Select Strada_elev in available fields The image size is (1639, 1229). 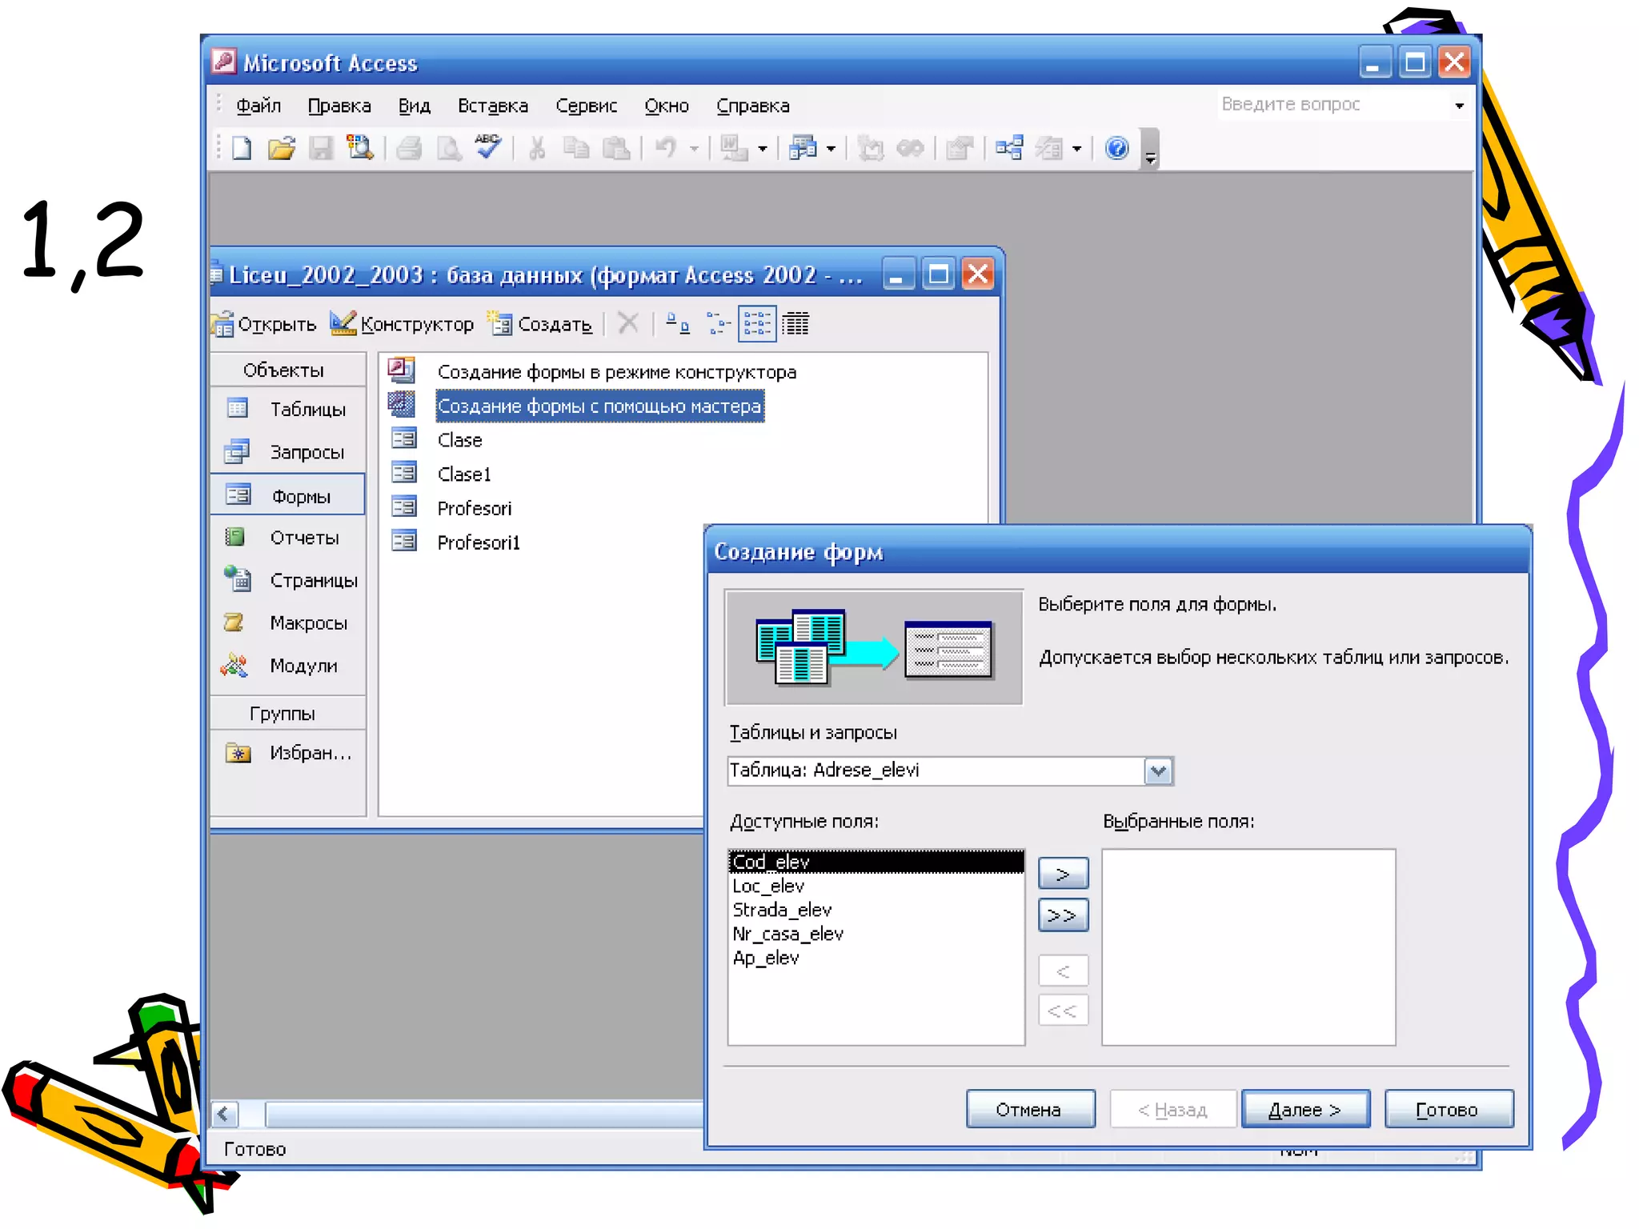pyautogui.click(x=782, y=910)
